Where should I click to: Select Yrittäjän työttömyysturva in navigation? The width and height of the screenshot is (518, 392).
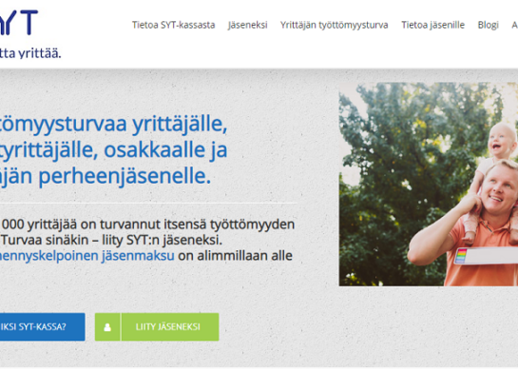(334, 25)
